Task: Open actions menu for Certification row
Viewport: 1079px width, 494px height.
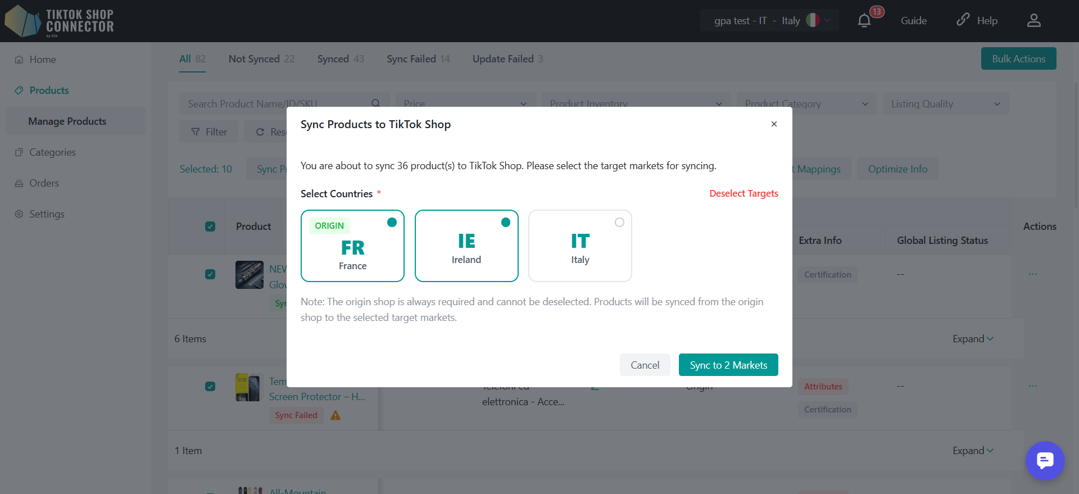Action: (x=1033, y=274)
